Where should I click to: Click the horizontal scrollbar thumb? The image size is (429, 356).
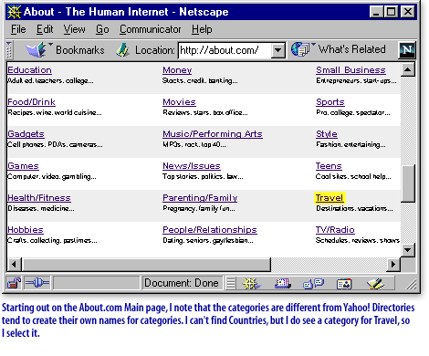pos(146,264)
